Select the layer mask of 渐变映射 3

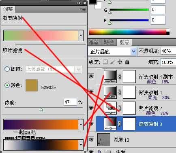click(x=129, y=124)
